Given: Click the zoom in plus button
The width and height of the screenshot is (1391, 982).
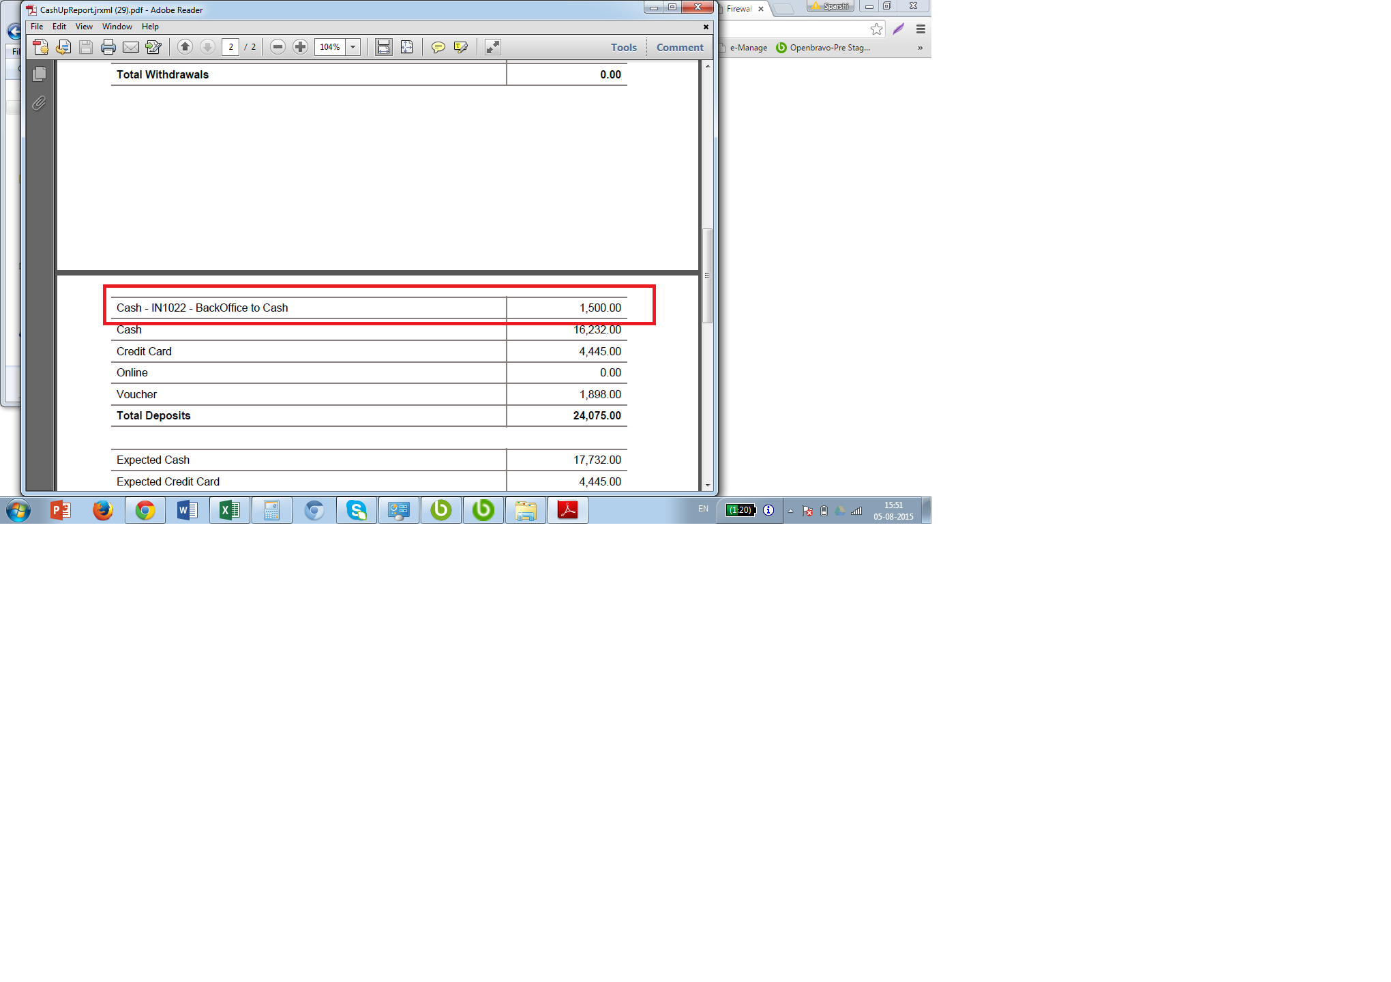Looking at the screenshot, I should point(300,47).
